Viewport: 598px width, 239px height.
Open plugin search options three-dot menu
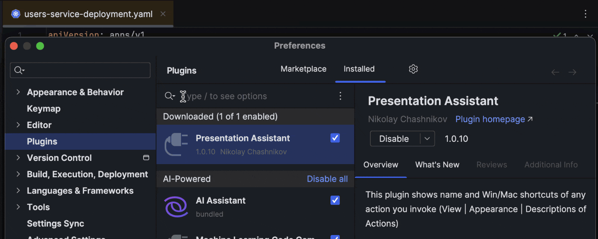(x=340, y=96)
